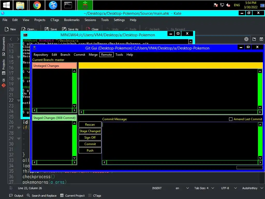Screen dimensions: 265x199
Task: Click Open in Kate toolbar
Action: pos(29,29)
